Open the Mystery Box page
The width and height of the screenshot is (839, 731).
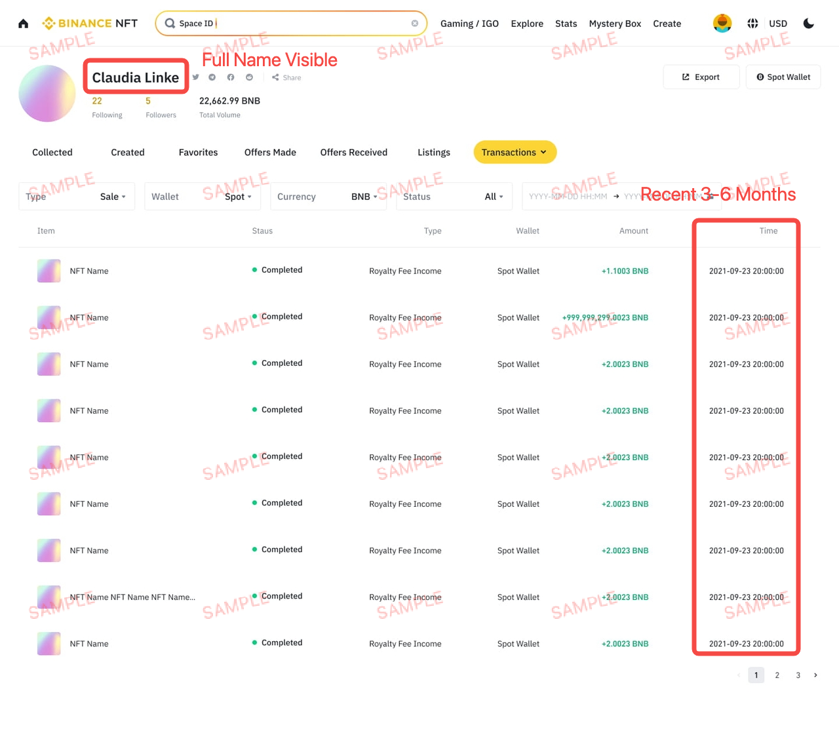coord(615,24)
